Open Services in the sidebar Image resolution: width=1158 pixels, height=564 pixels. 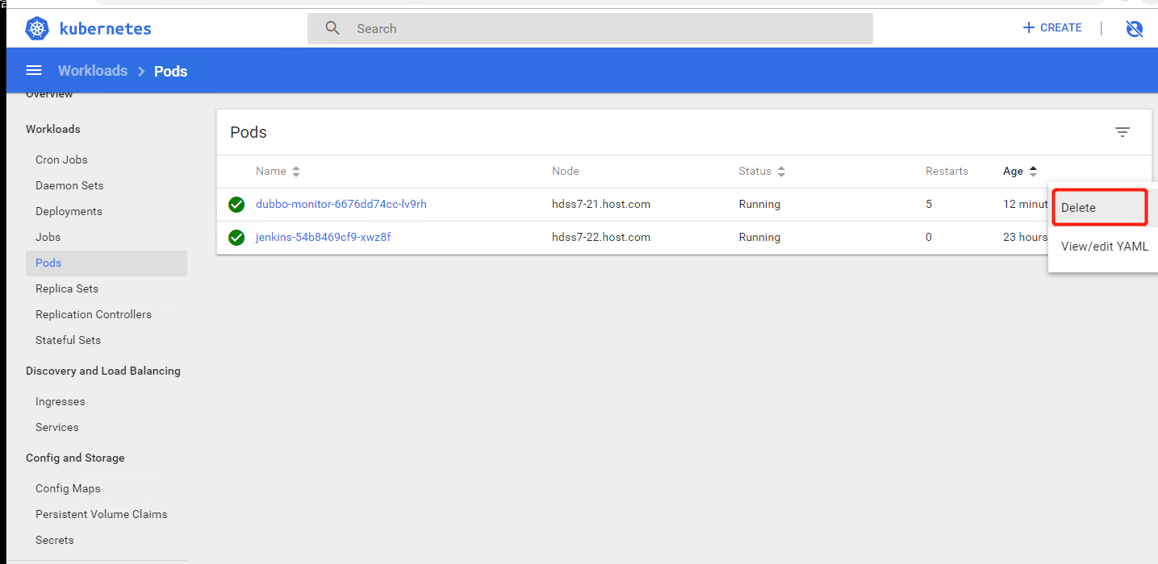click(x=57, y=427)
